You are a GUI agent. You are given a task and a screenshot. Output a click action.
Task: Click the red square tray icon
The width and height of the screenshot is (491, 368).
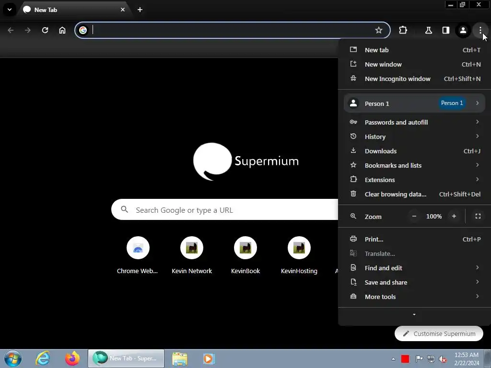405,359
